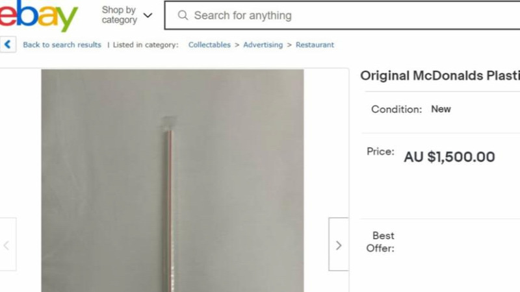Click the Original McDonalds Plastic listing title

coord(440,75)
